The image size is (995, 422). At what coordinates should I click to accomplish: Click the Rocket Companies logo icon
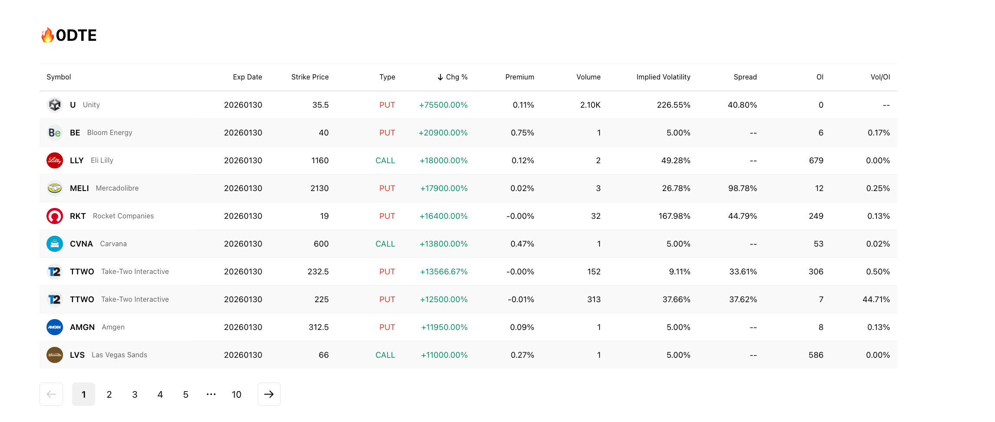click(x=55, y=216)
